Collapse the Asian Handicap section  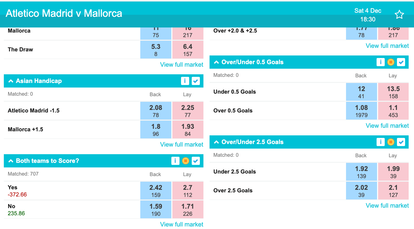click(11, 81)
